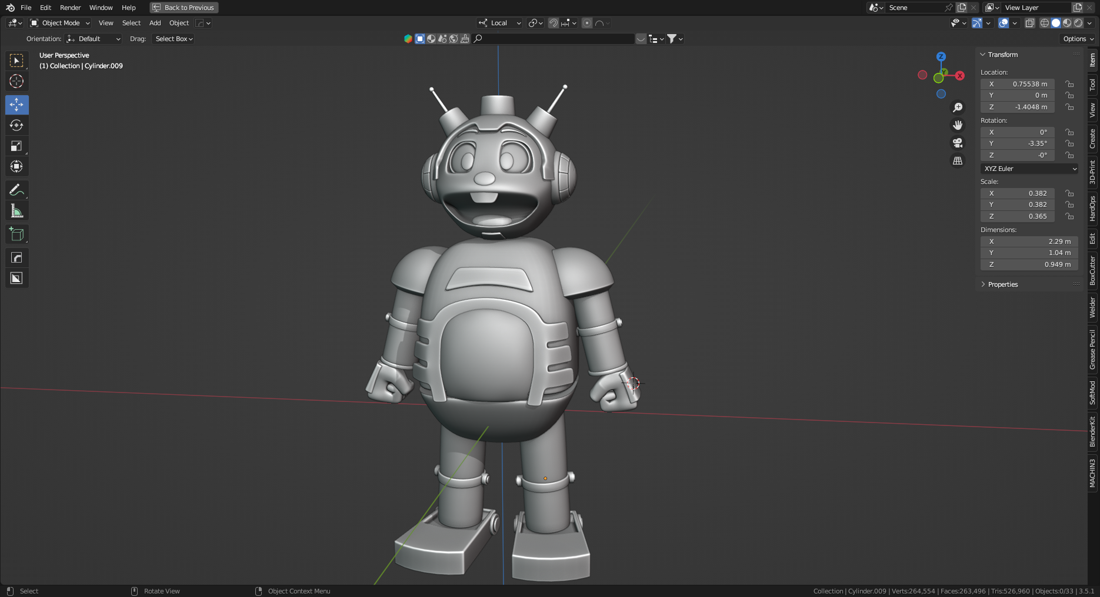Screen dimensions: 1100x597
Task: Open the Add menu in viewport header
Action: coord(155,23)
